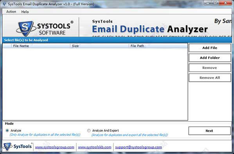Close the Email Duplicate Analyzer window

pos(225,3)
